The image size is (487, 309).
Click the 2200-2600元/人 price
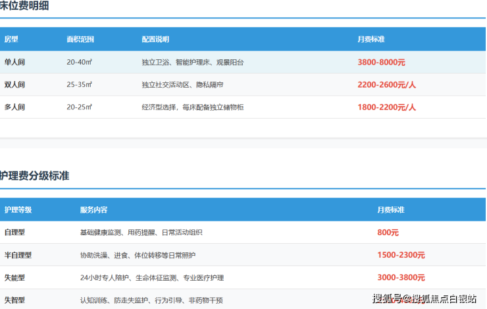[x=386, y=84]
